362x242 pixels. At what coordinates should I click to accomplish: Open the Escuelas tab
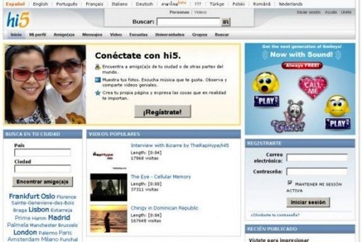click(x=138, y=34)
